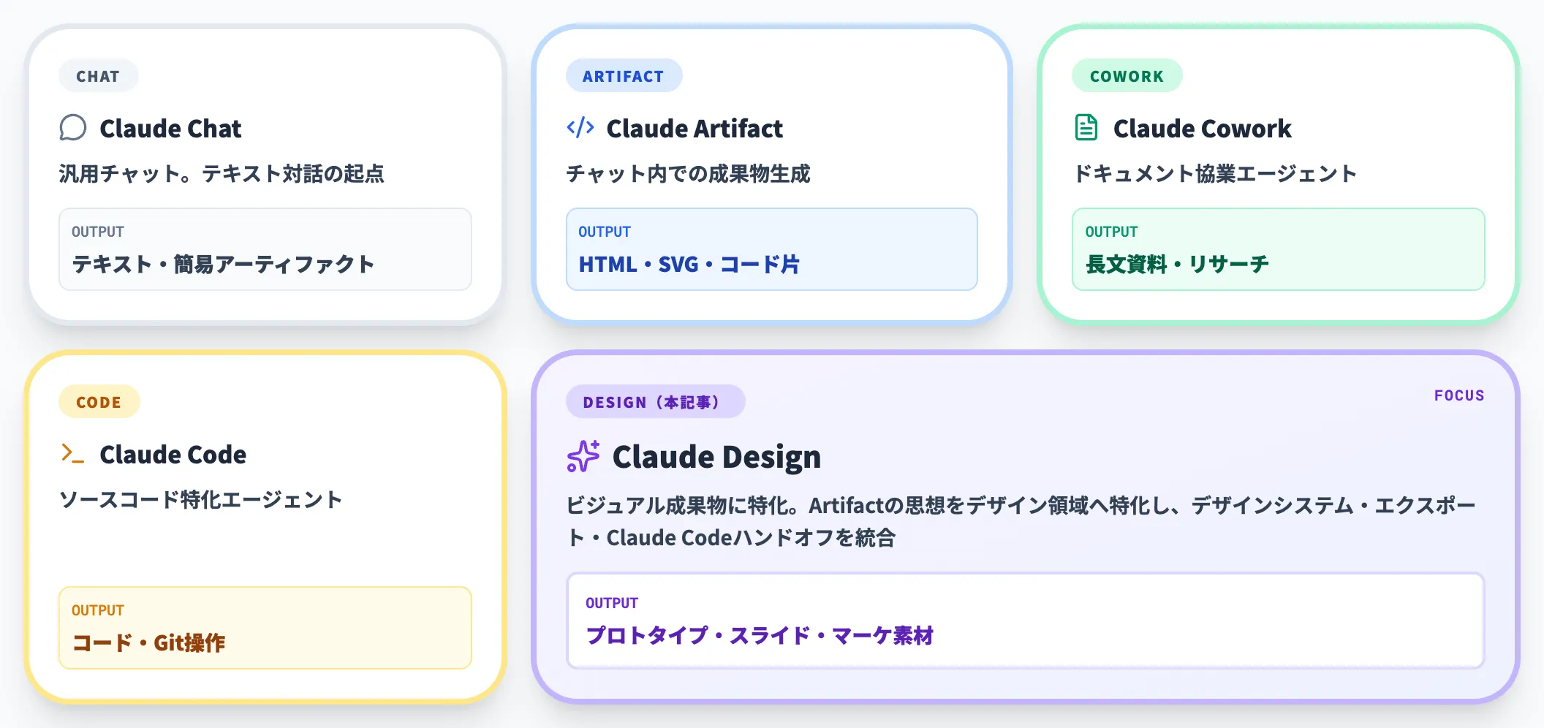Select the ARTIFACT badge icon
The height and width of the screenshot is (728, 1544).
[624, 75]
